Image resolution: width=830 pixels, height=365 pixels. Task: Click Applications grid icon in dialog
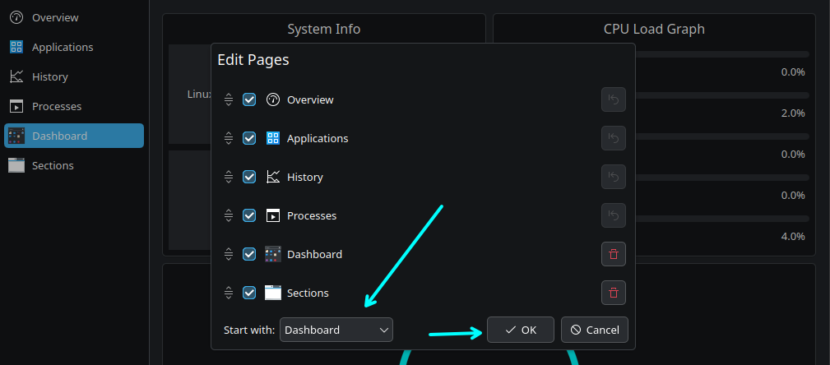272,138
